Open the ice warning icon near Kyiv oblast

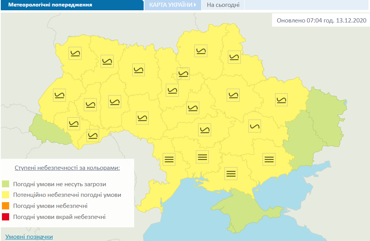[183, 73]
